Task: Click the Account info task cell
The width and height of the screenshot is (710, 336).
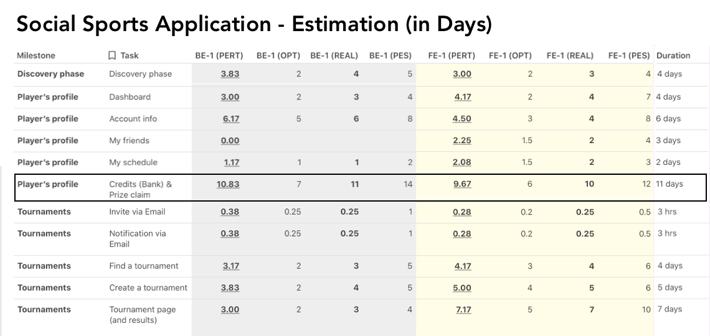Action: coord(133,119)
